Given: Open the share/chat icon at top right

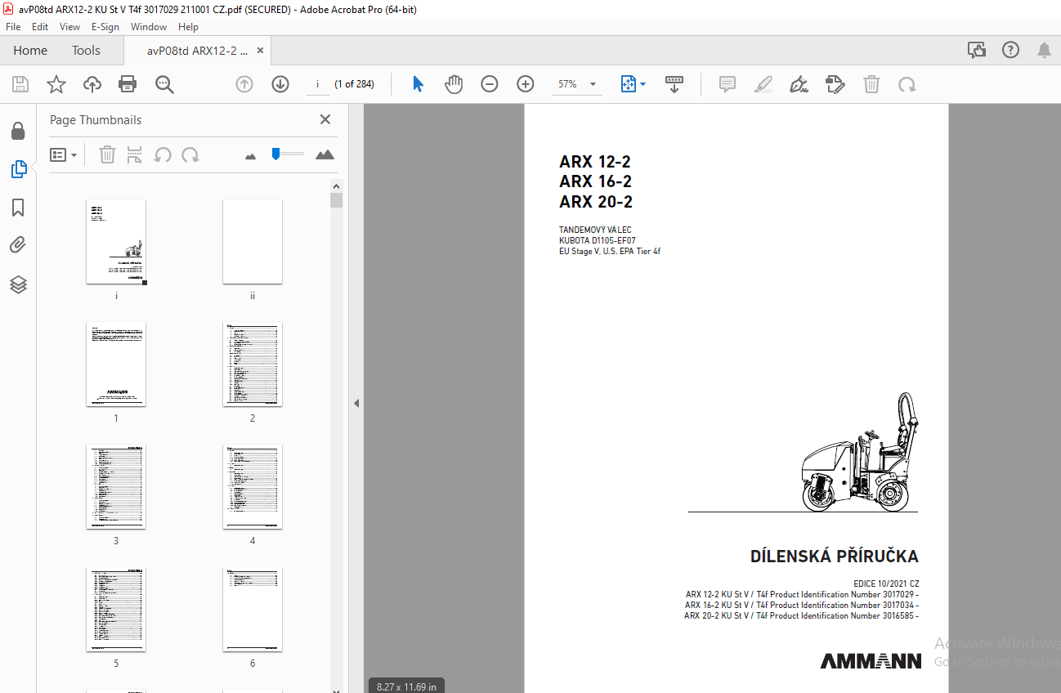Looking at the screenshot, I should (x=976, y=50).
